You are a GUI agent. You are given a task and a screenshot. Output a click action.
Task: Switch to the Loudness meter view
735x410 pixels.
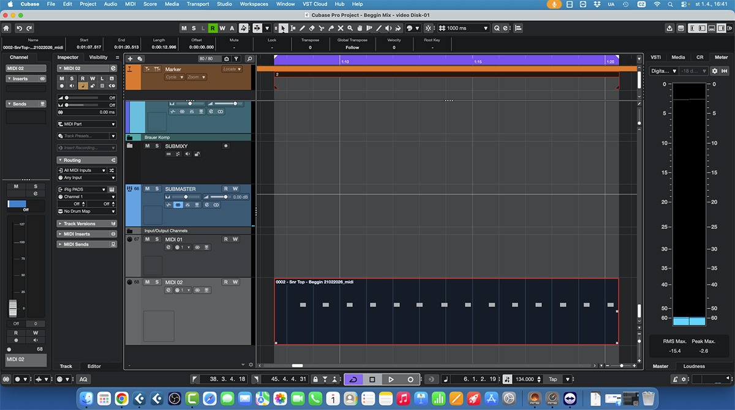[694, 367]
